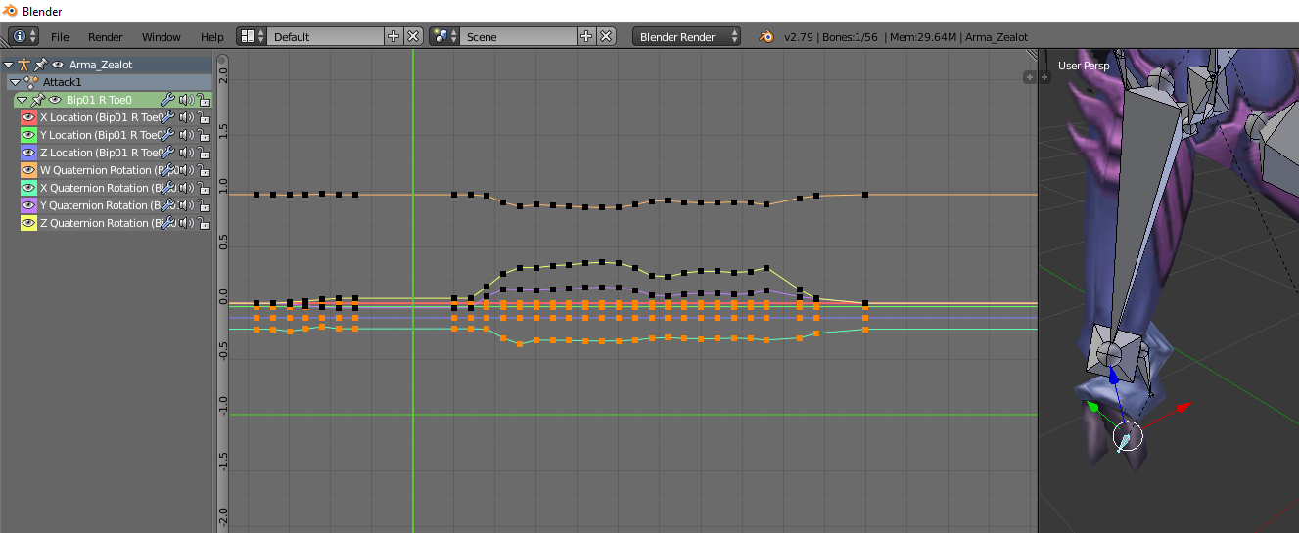Open the File menu
Image resolution: width=1299 pixels, height=533 pixels.
click(x=60, y=37)
